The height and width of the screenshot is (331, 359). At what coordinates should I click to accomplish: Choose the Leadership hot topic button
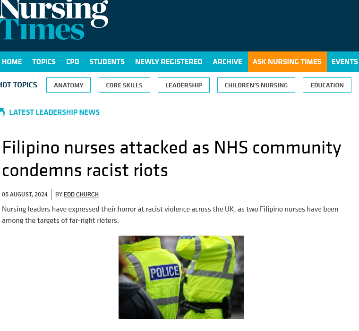184,85
